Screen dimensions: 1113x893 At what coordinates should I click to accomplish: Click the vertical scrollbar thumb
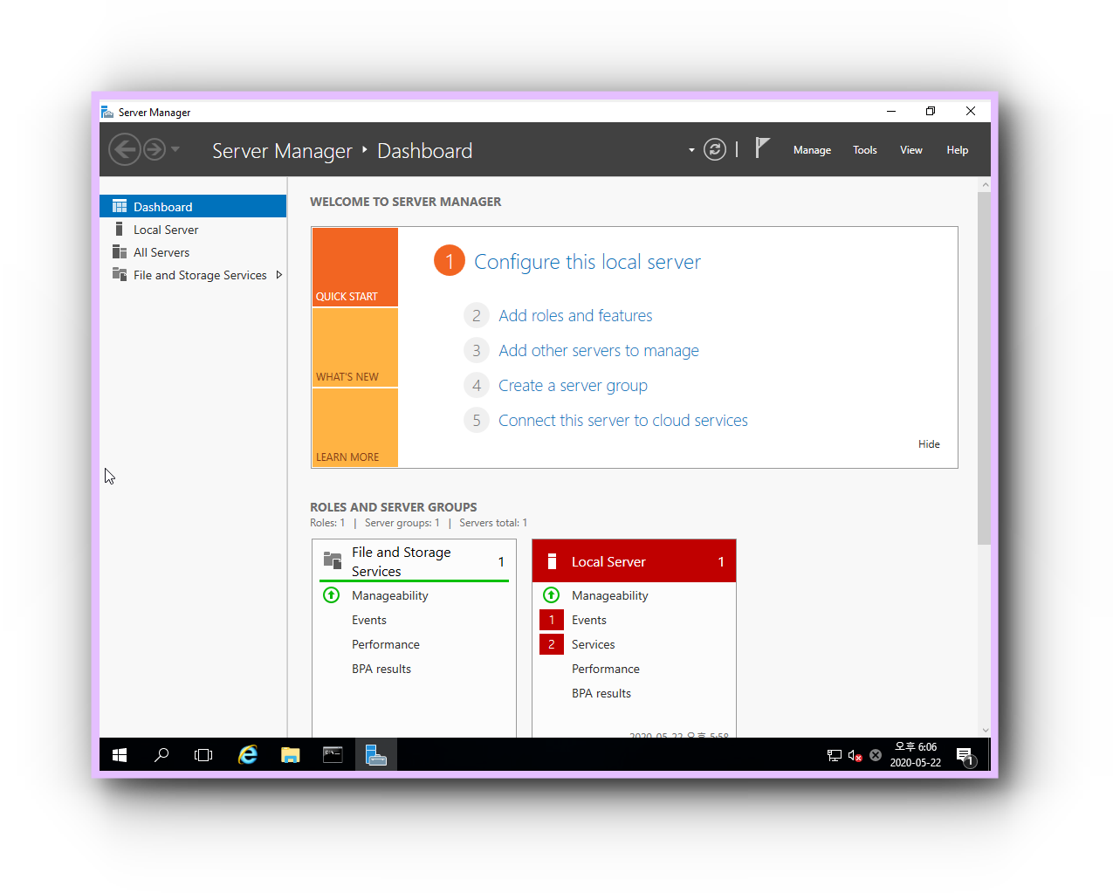(x=985, y=368)
